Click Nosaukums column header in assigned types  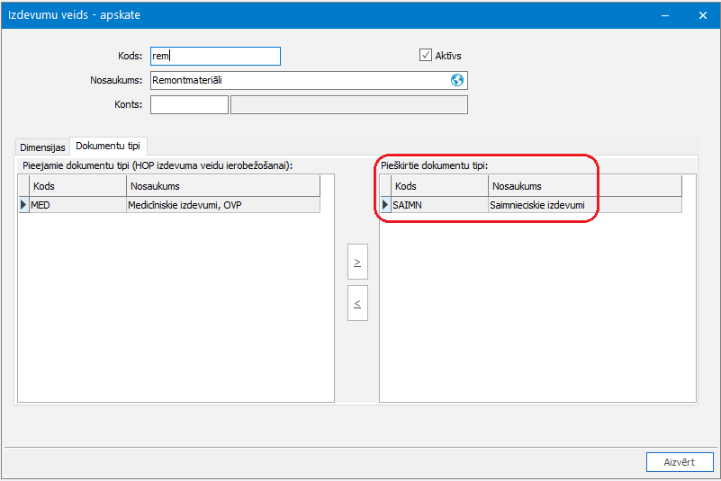coord(585,186)
